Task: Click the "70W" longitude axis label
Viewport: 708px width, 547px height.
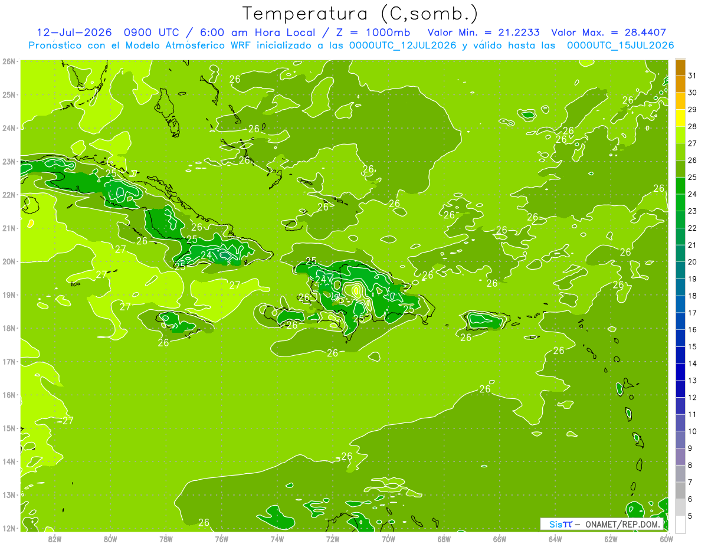Action: [389, 539]
